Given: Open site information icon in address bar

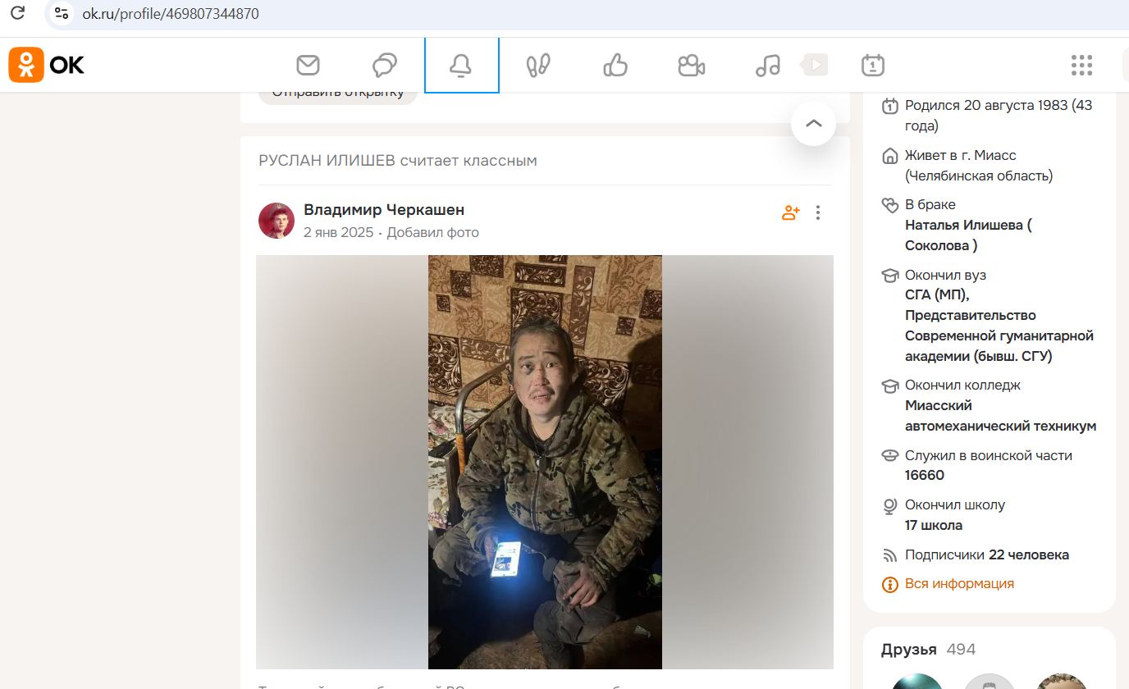Looking at the screenshot, I should point(62,13).
